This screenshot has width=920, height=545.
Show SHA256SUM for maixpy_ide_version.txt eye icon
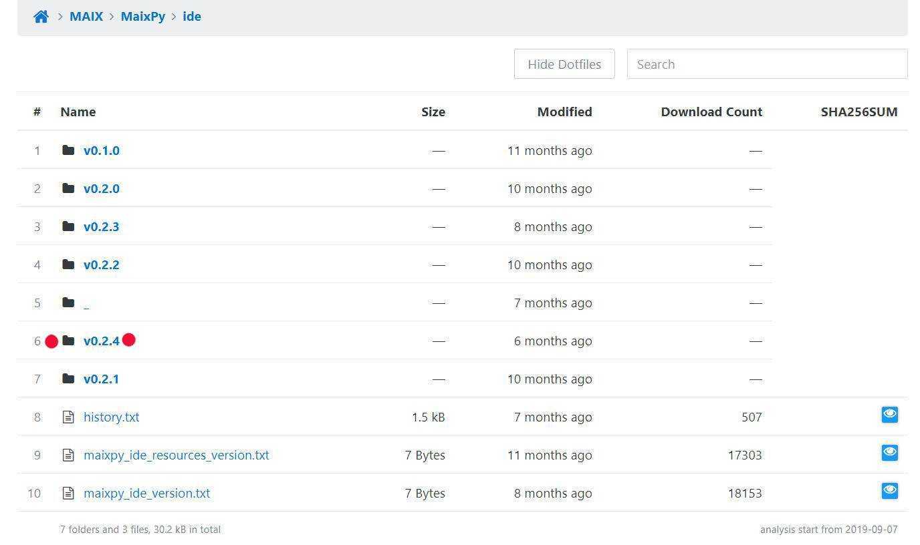889,491
